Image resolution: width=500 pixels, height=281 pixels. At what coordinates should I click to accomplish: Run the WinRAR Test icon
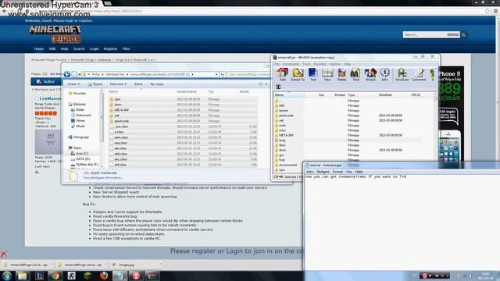(312, 75)
